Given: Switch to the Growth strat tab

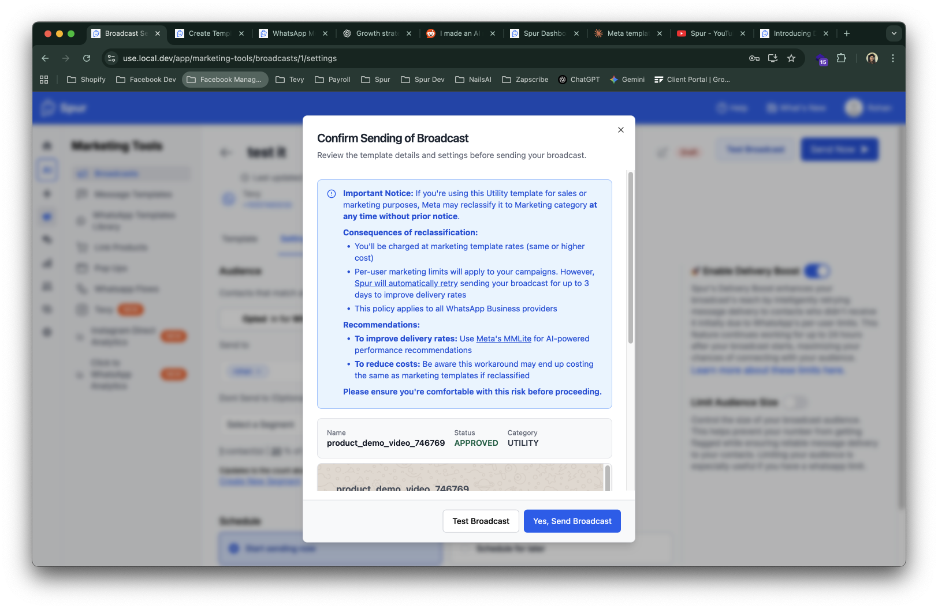Looking at the screenshot, I should coord(378,33).
